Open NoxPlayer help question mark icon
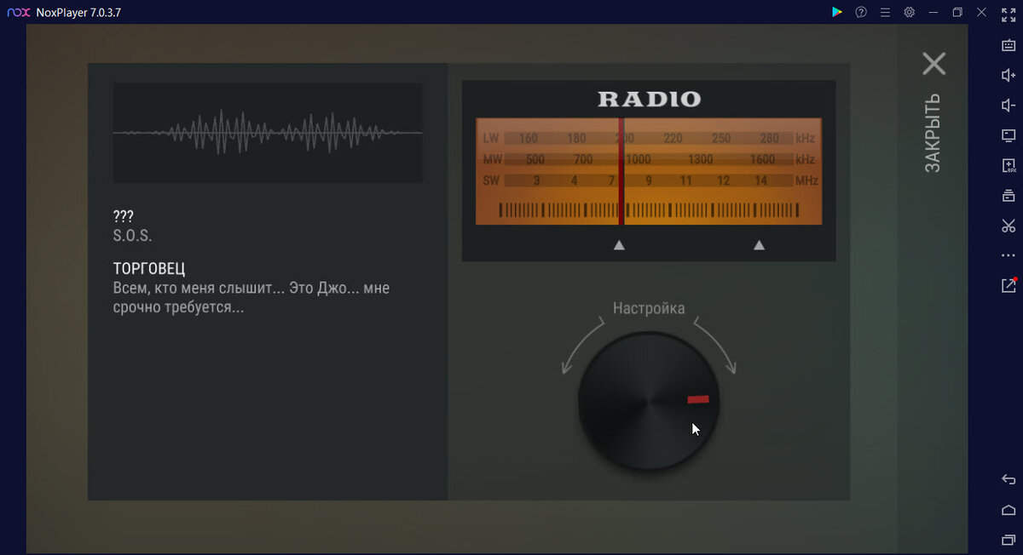1023x555 pixels. point(861,12)
